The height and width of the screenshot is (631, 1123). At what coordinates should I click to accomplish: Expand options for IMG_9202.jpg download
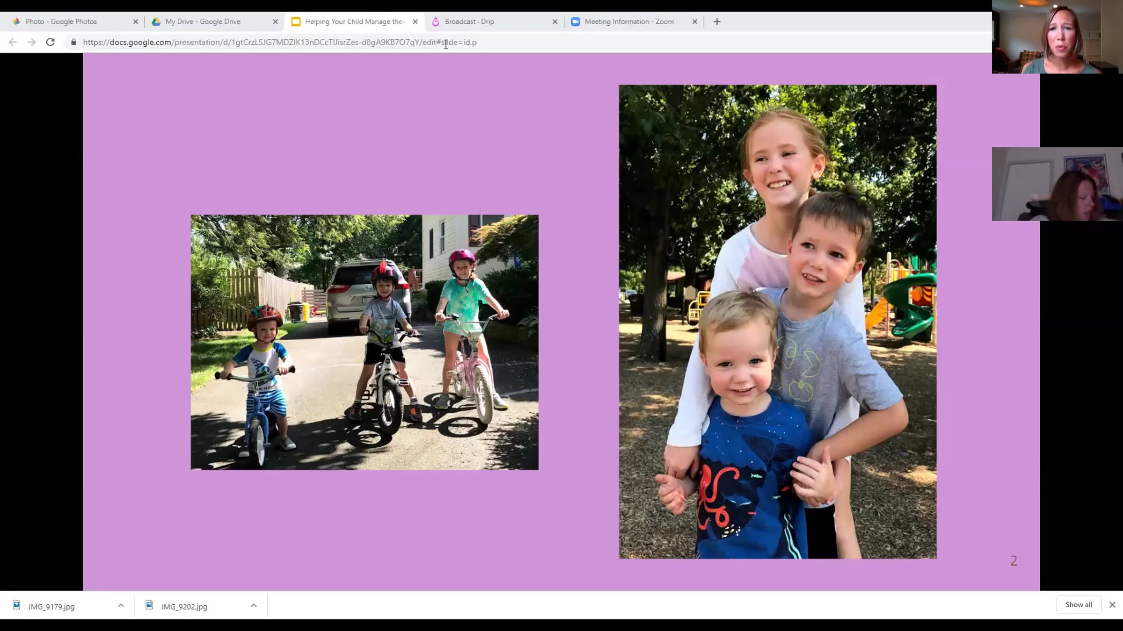[254, 606]
